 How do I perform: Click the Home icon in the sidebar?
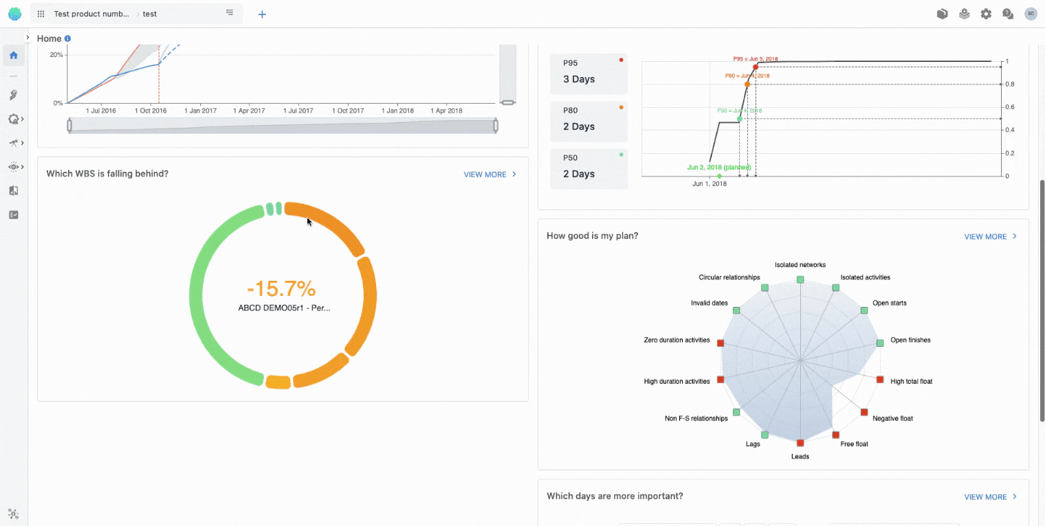14,56
